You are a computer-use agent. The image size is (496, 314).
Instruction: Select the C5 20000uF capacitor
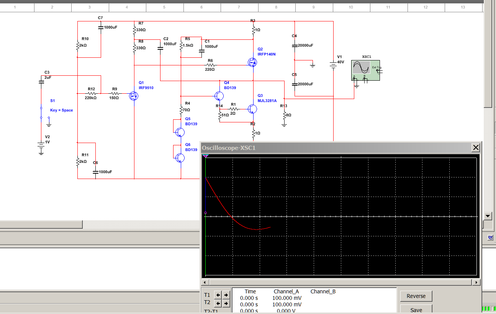click(x=294, y=84)
